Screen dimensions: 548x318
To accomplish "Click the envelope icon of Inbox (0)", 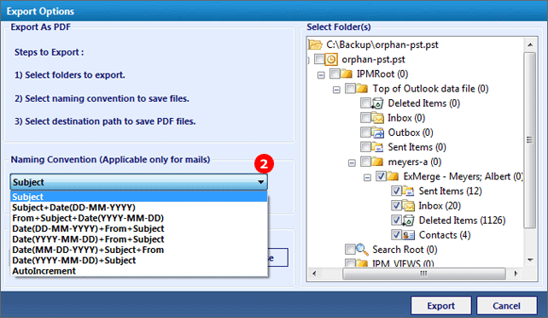I will point(377,118).
